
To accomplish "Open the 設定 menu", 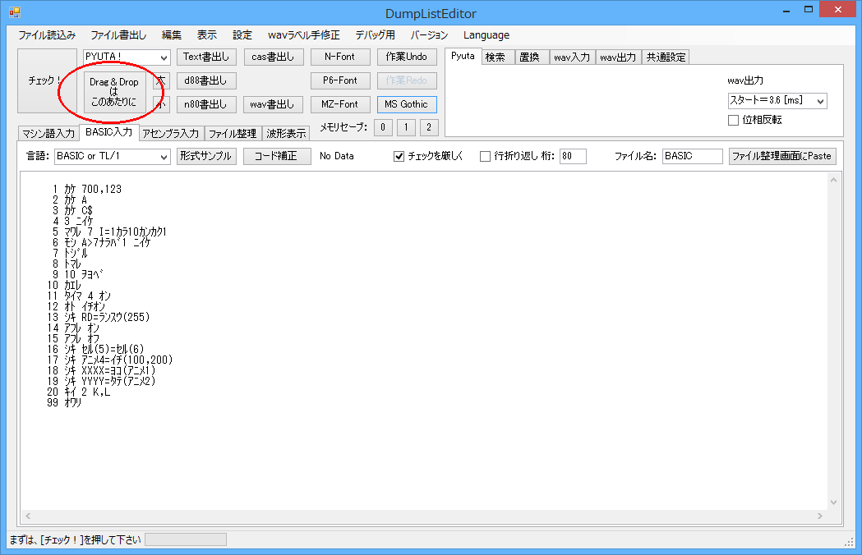I will coord(242,35).
